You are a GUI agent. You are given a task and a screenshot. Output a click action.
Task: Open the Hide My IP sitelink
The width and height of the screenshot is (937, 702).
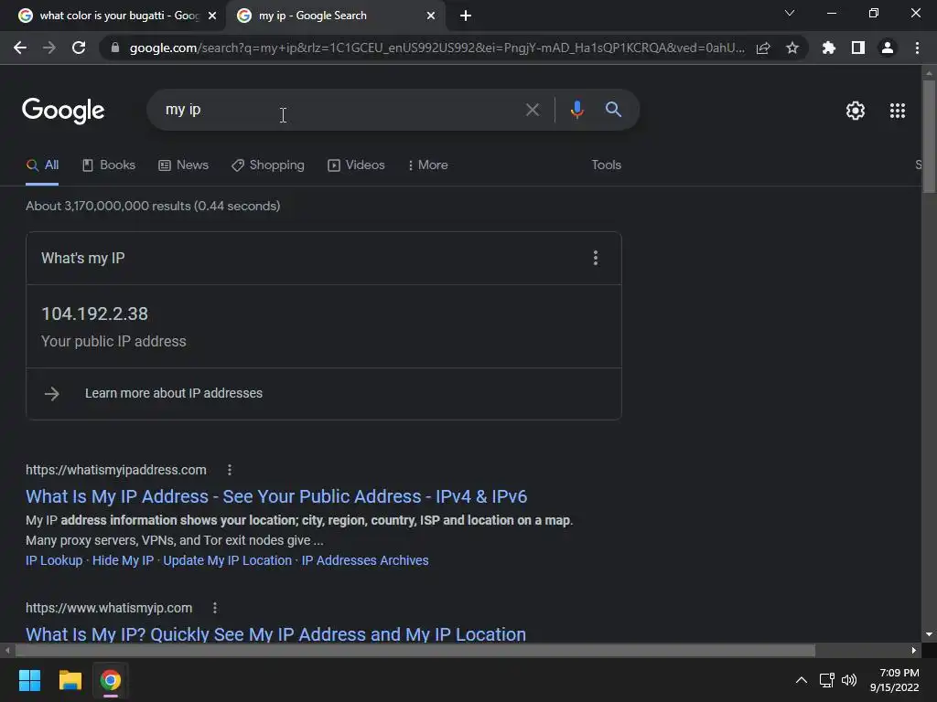click(123, 560)
